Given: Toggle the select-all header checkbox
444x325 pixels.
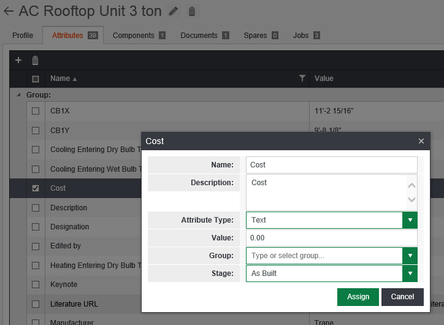Looking at the screenshot, I should click(x=36, y=78).
